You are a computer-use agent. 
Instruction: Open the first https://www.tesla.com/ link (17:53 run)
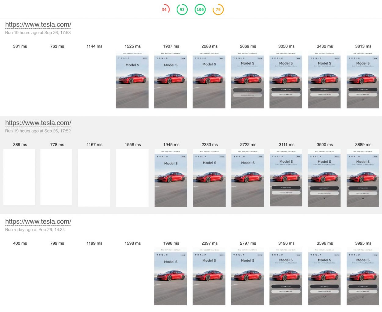click(x=38, y=24)
